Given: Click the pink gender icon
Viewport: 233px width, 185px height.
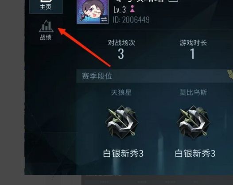Looking at the screenshot, I should pos(132,9).
